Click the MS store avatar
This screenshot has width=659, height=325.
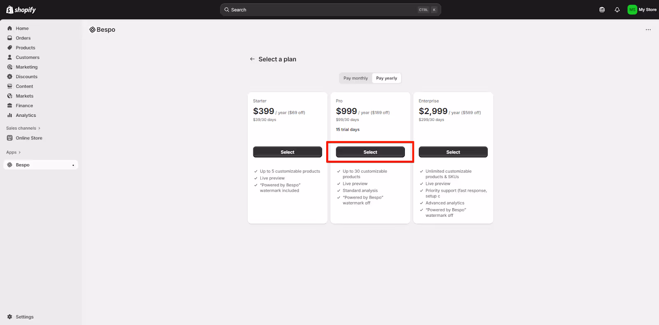(x=632, y=10)
